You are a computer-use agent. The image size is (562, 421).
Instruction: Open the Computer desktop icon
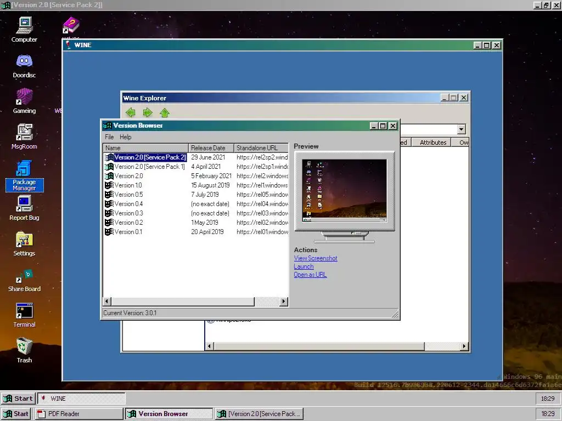[x=24, y=30]
